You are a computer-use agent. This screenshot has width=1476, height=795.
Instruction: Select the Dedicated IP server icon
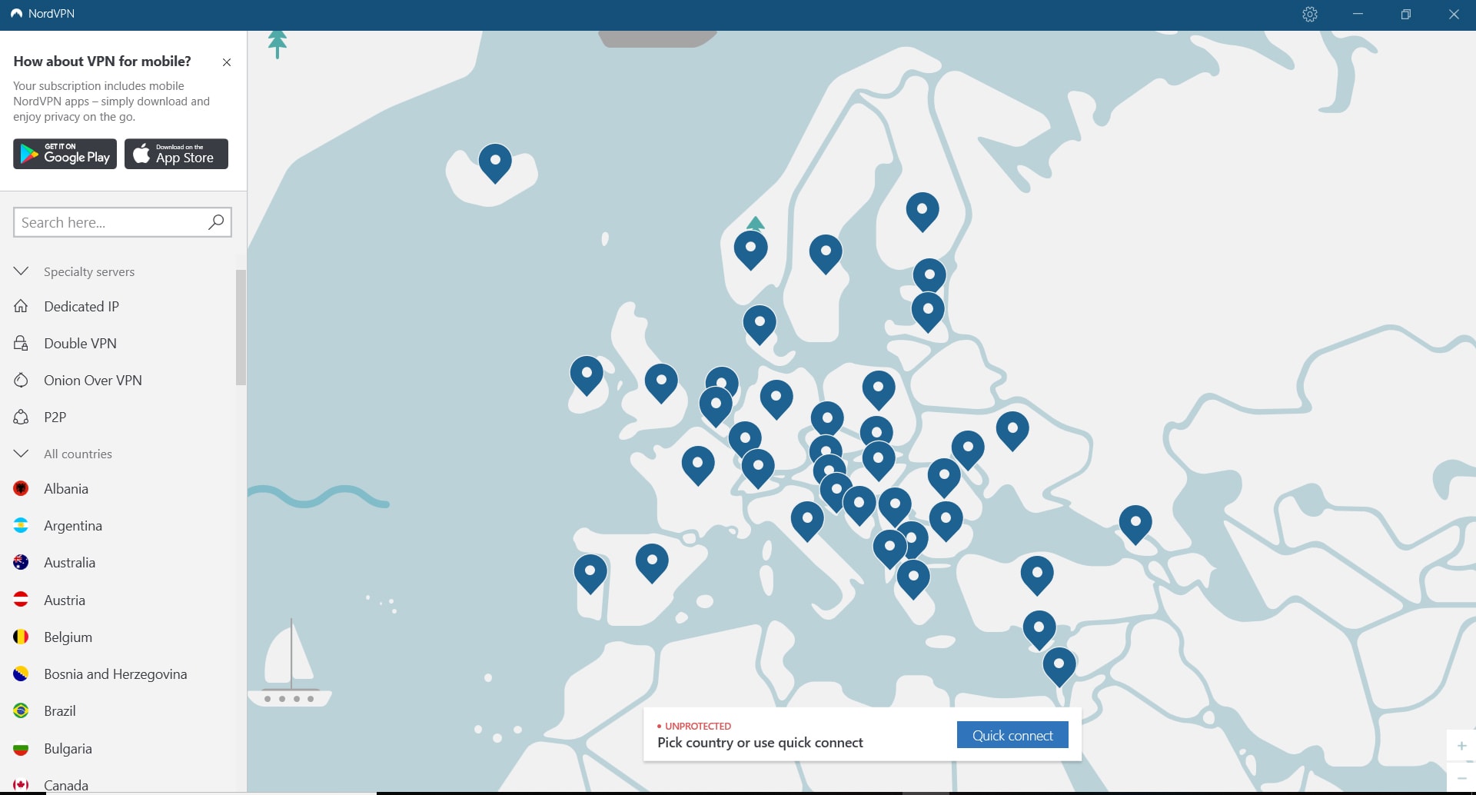pos(22,306)
